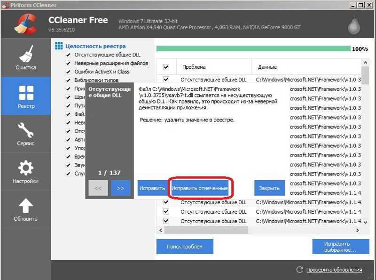Click the v5.35.6210 version text

(62, 30)
